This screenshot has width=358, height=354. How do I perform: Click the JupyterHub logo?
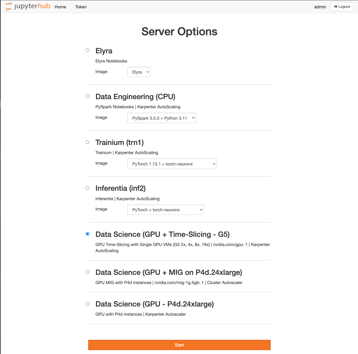click(x=28, y=6)
